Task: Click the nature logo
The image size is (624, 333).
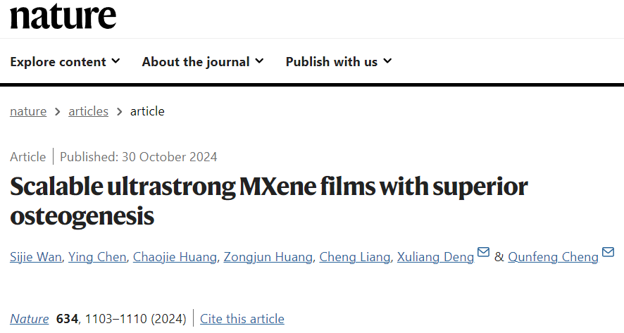Action: [63, 15]
